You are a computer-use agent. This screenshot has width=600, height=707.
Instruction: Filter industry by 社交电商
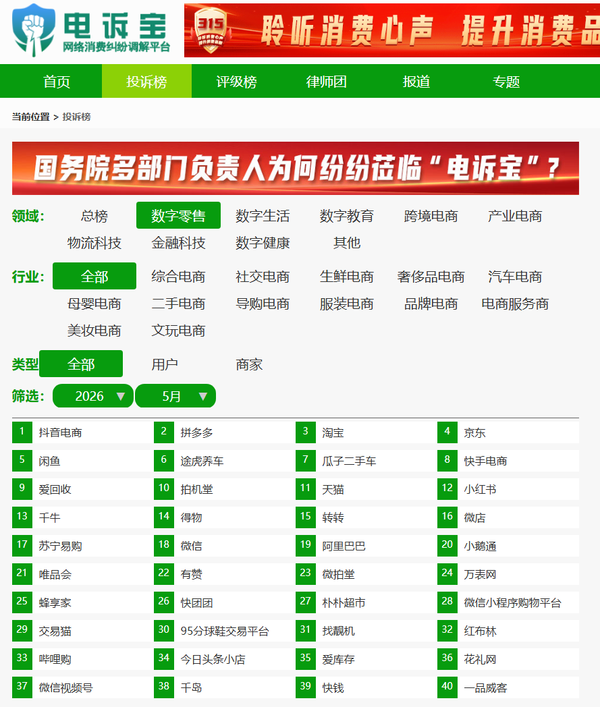(x=263, y=277)
